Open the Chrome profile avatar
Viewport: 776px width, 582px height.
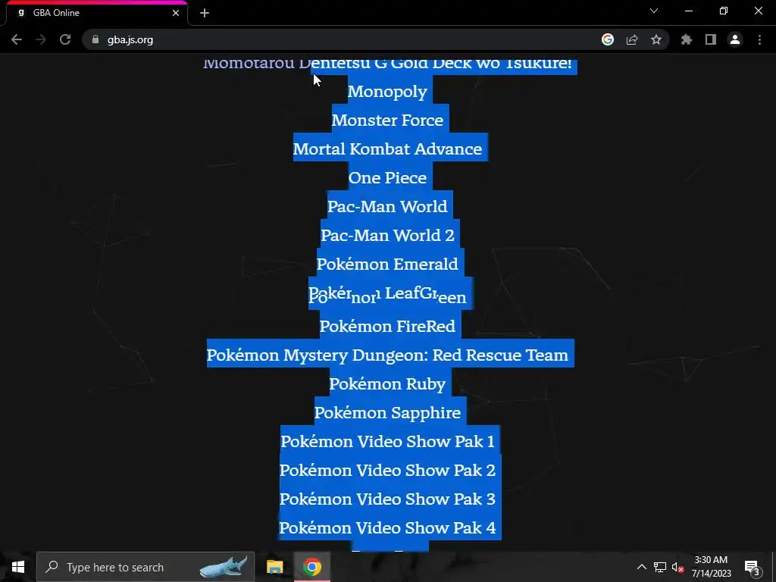tap(735, 39)
